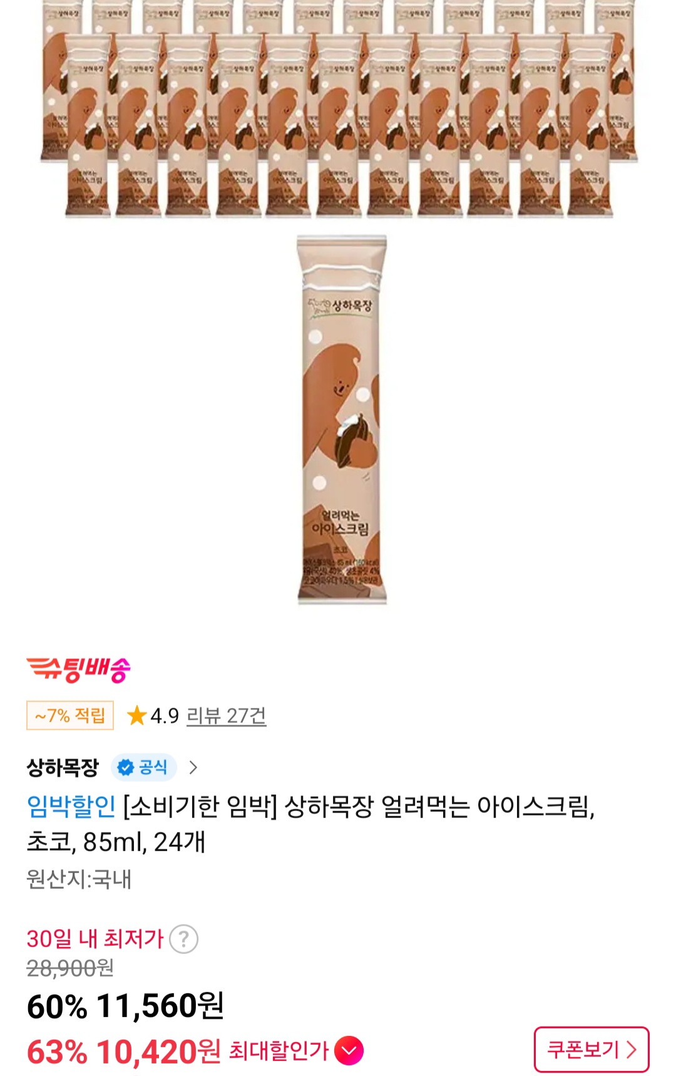Viewport: 676px width, 1076px height.
Task: Click the 쿠폰보기 button
Action: [x=591, y=1049]
